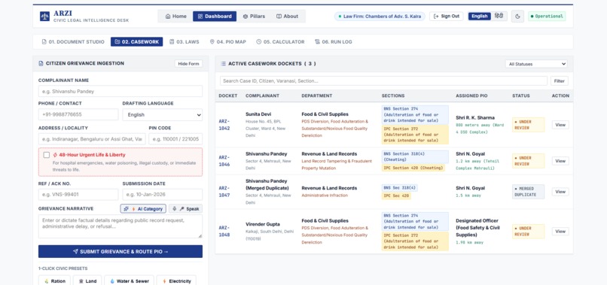Image resolution: width=607 pixels, height=285 pixels.
Task: Click the AI Category button
Action: pos(143,208)
